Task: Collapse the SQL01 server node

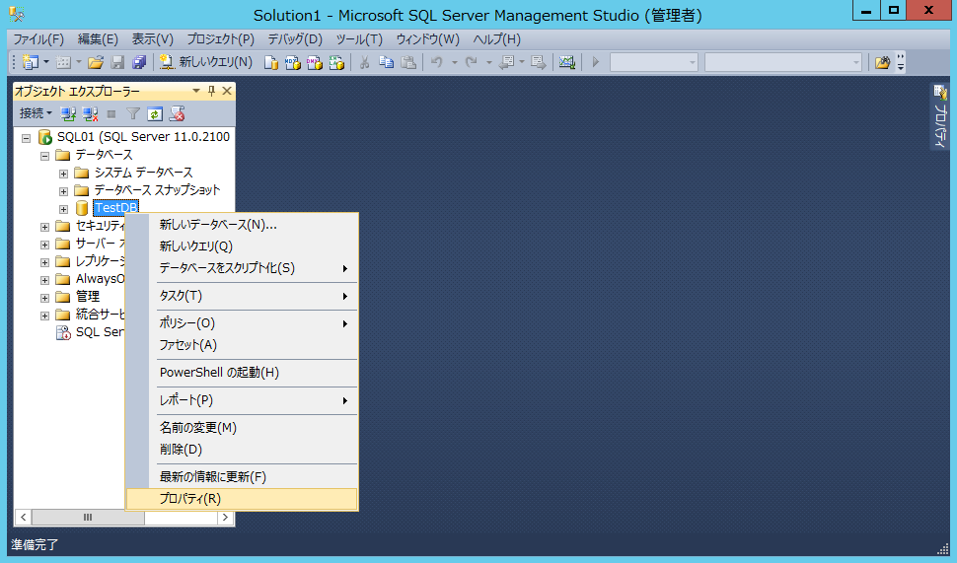Action: pos(27,138)
